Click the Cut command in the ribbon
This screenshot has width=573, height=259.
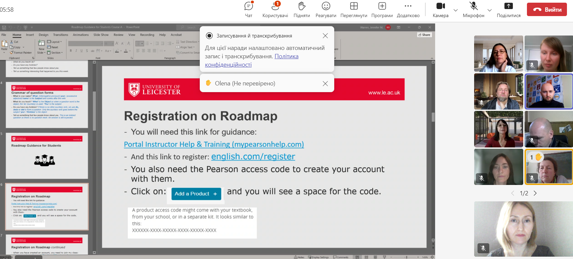pos(14,42)
